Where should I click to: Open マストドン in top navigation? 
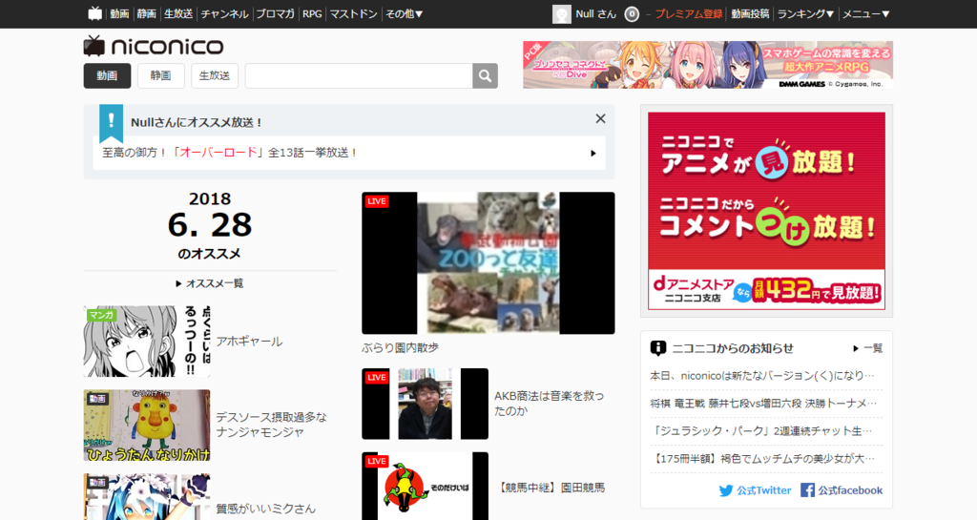click(353, 13)
